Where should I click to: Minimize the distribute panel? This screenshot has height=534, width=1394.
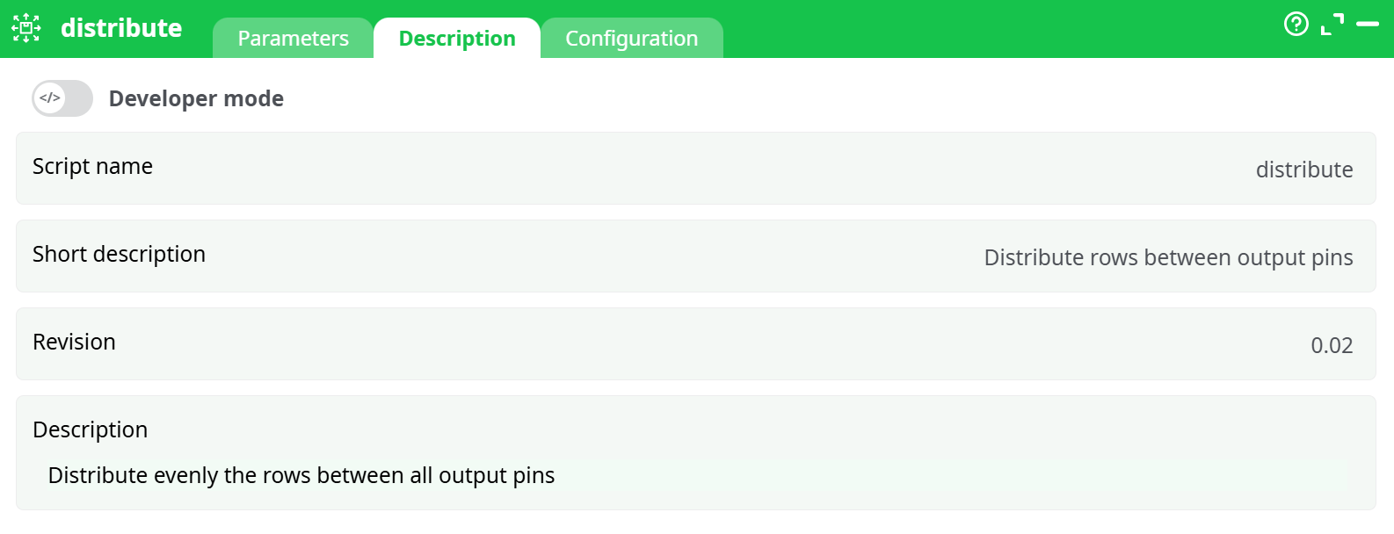click(x=1368, y=25)
